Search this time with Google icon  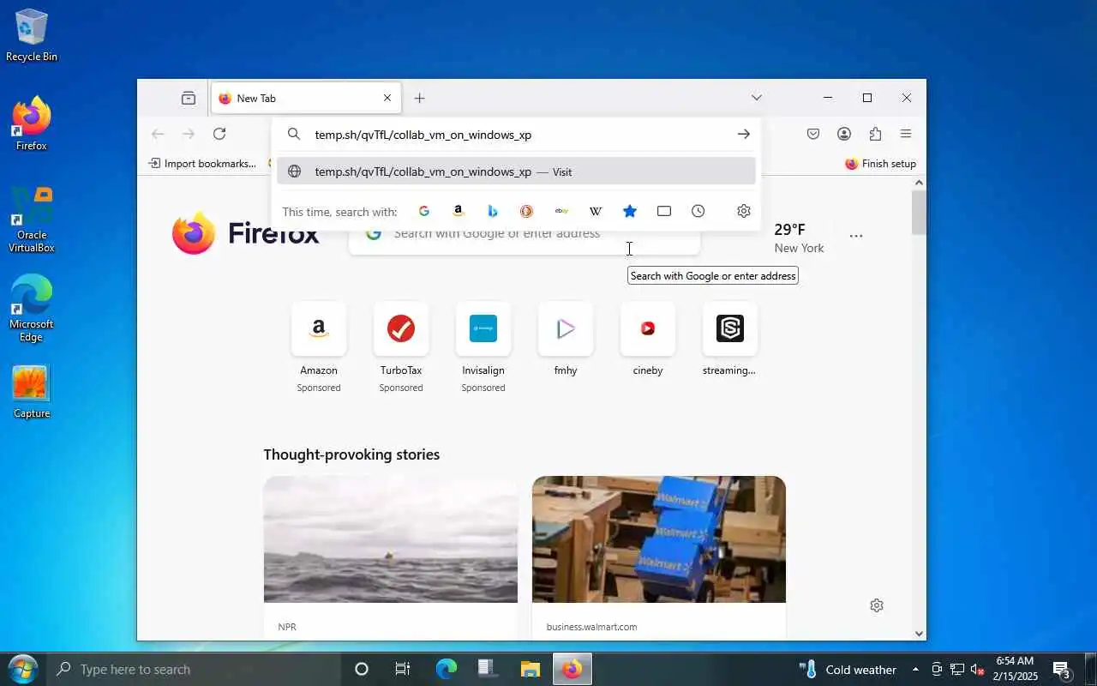(x=423, y=211)
